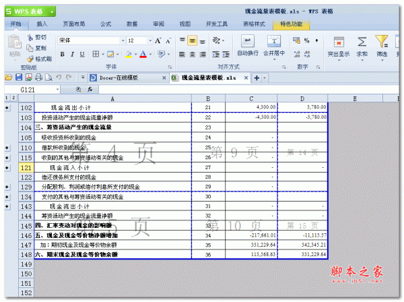Image resolution: width=404 pixels, height=302 pixels.
Task: Expand outline group at row 121
Action: click(x=7, y=168)
